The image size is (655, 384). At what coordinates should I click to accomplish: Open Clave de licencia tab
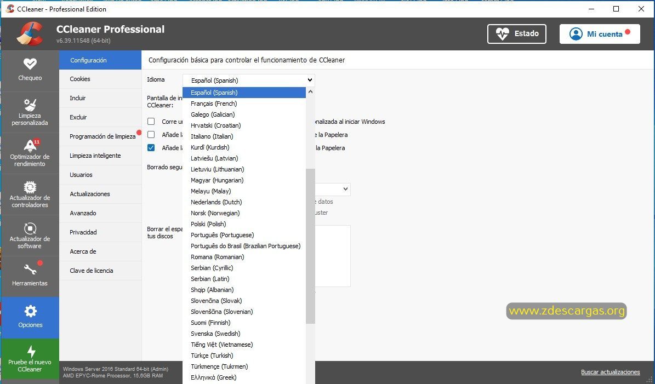100,271
